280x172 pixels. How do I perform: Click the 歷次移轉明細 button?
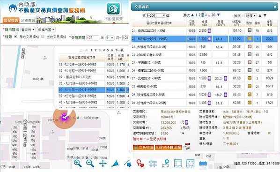click(168, 148)
